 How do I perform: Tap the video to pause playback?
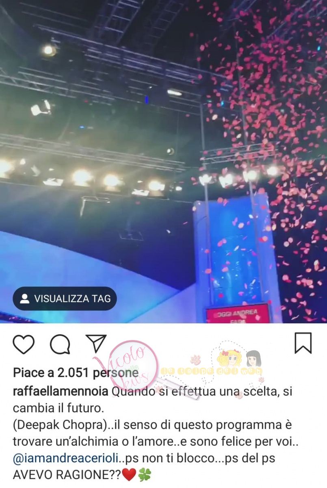click(163, 161)
